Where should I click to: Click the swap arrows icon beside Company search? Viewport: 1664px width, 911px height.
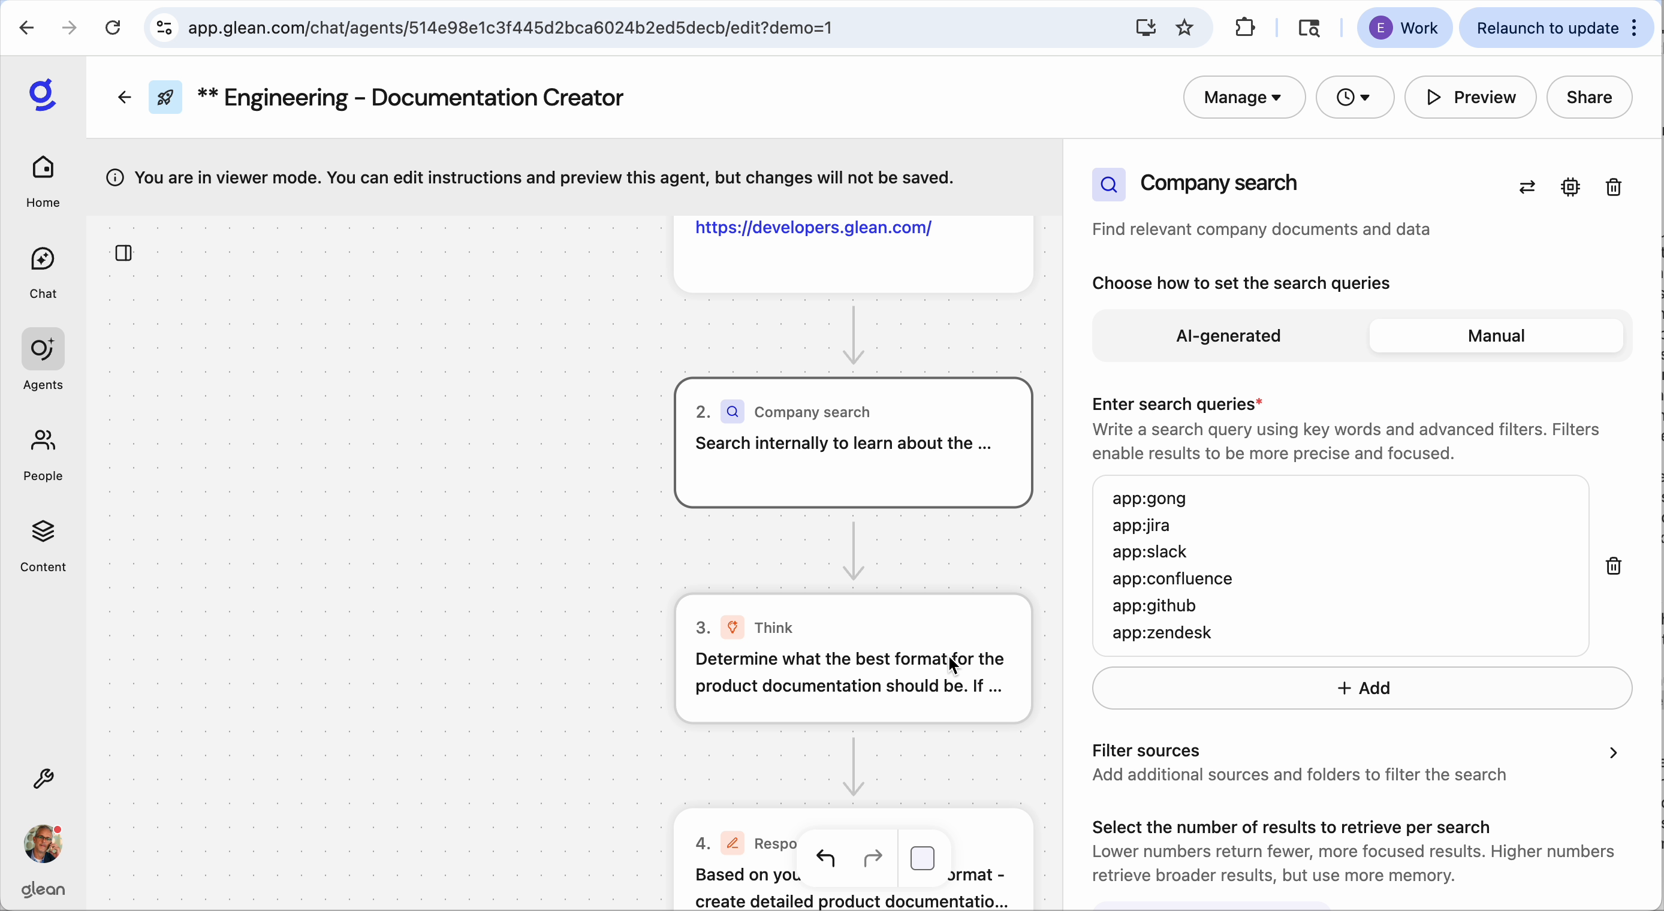pyautogui.click(x=1527, y=187)
